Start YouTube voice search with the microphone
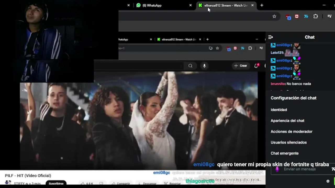 204,66
